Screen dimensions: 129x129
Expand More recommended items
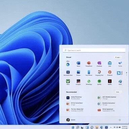119,92
